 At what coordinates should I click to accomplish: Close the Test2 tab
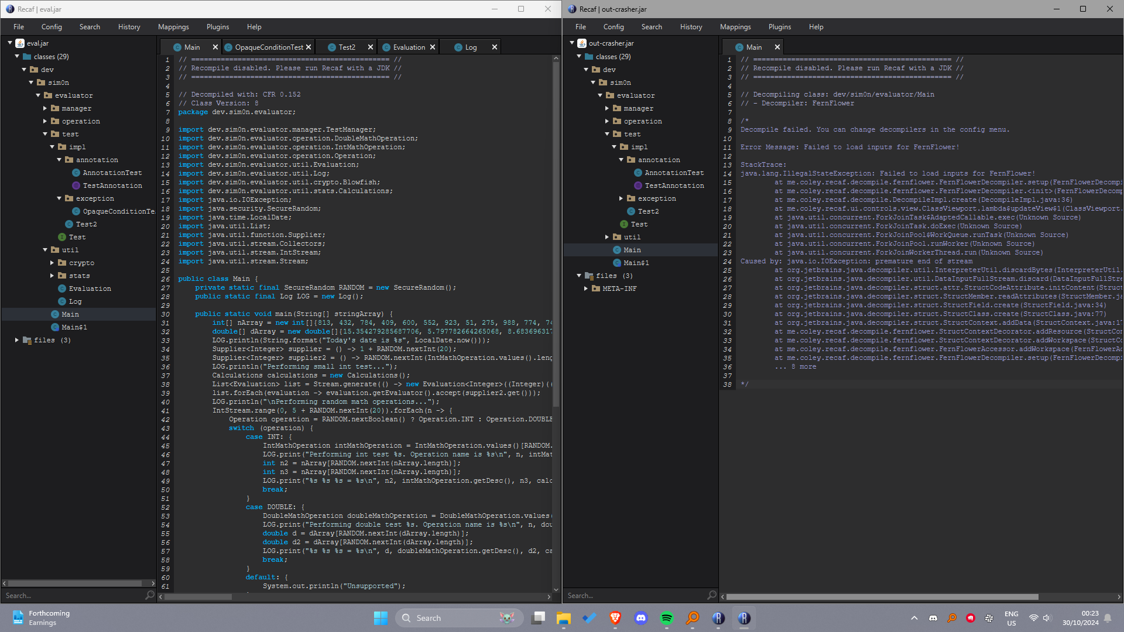[x=370, y=47]
